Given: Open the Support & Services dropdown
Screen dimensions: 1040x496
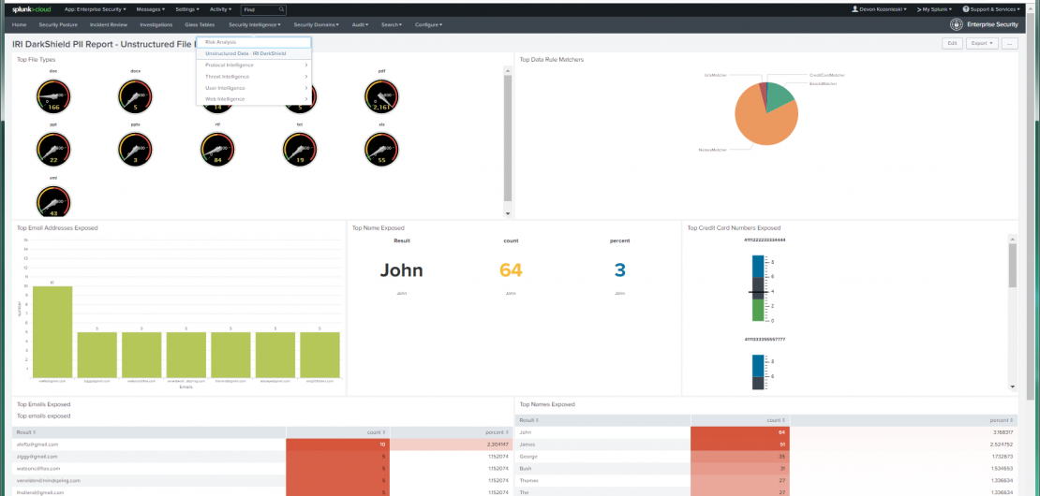Looking at the screenshot, I should [991, 10].
